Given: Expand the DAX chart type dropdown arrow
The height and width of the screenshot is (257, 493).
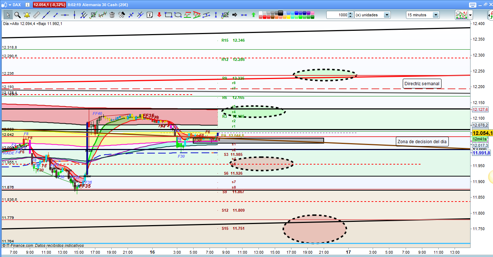Looking at the screenshot, I should (9, 5).
